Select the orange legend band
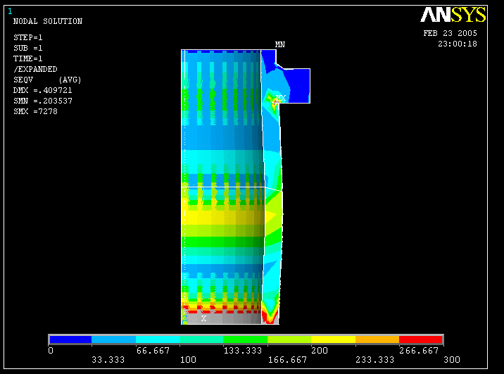504x374 pixels. 377,339
